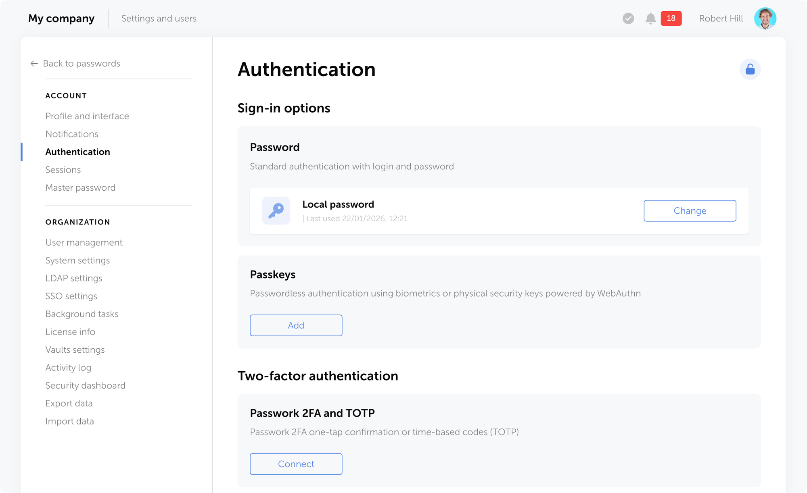Click the gray checkmark status icon
807x493 pixels.
[x=628, y=19]
